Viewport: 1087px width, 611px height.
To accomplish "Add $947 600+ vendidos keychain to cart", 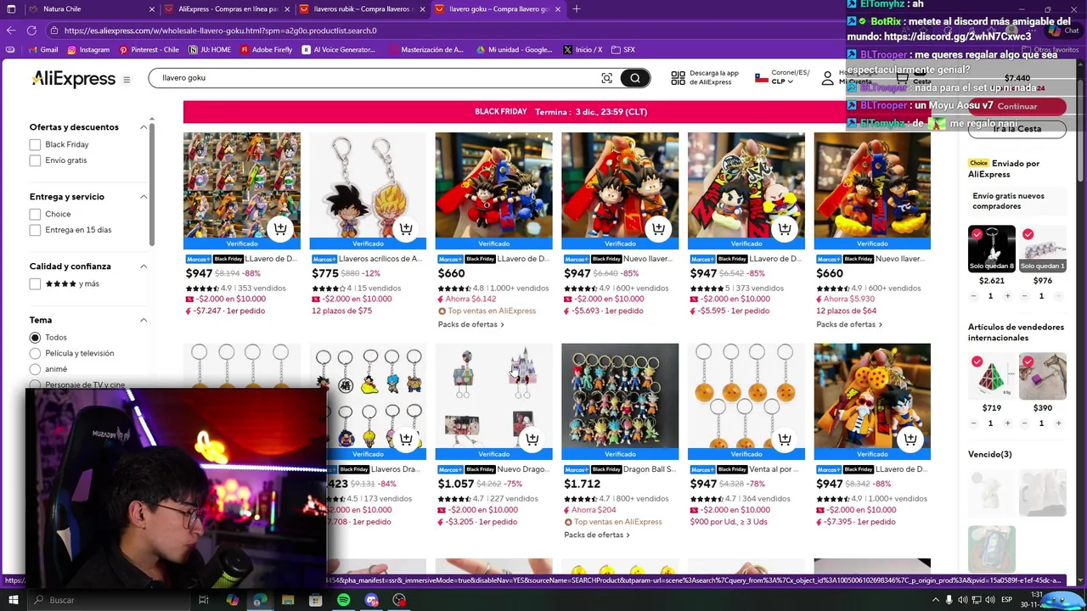I will coord(658,228).
